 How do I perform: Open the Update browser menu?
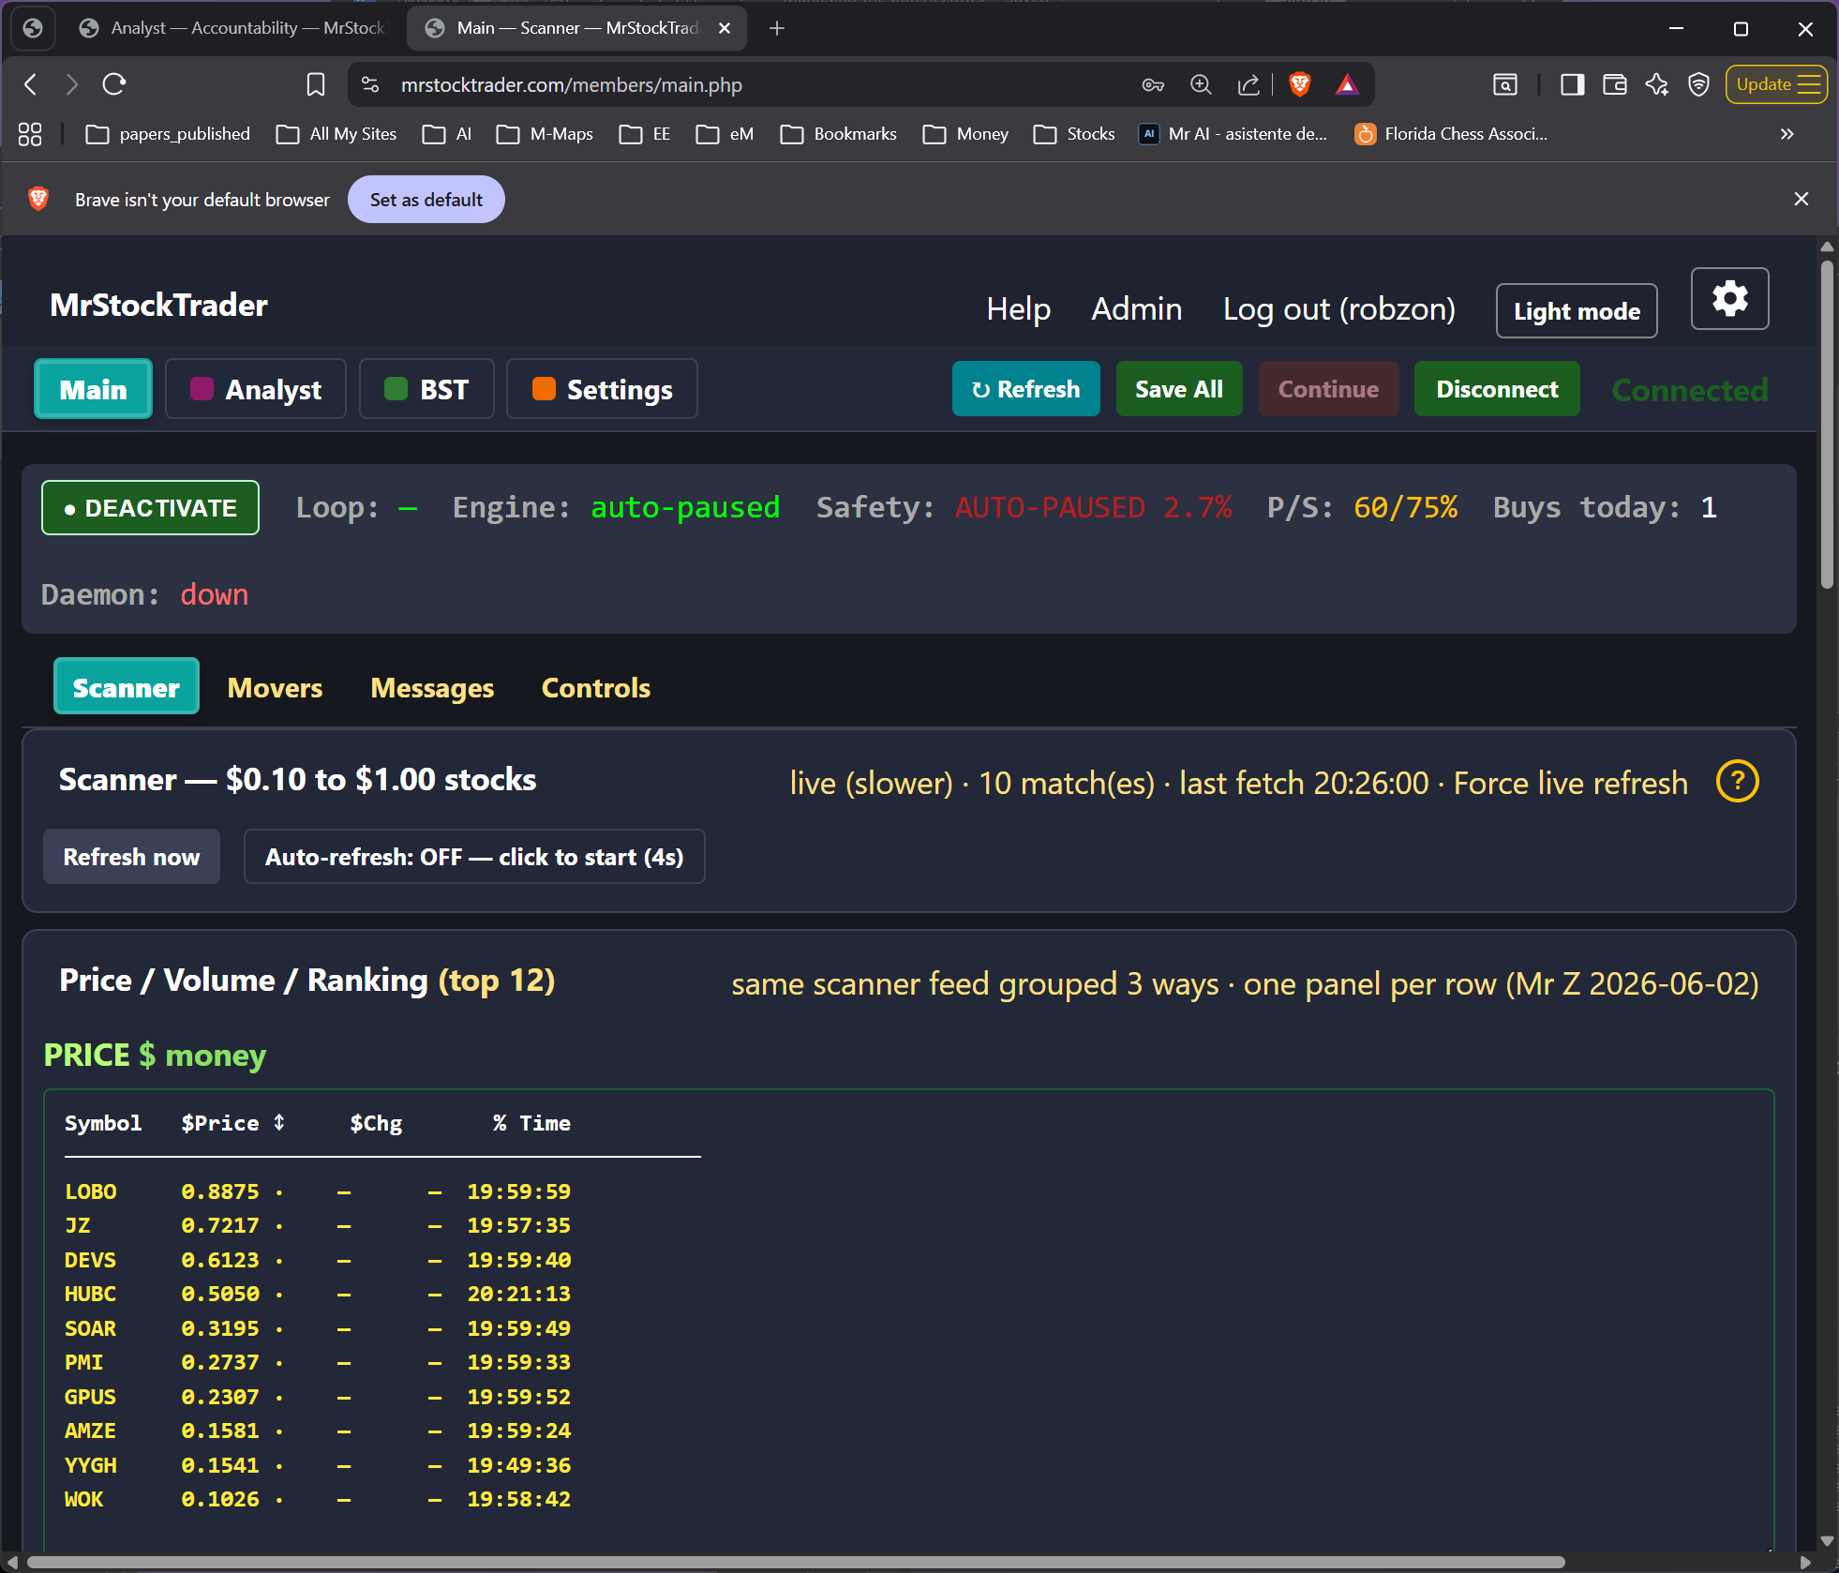tap(1776, 84)
